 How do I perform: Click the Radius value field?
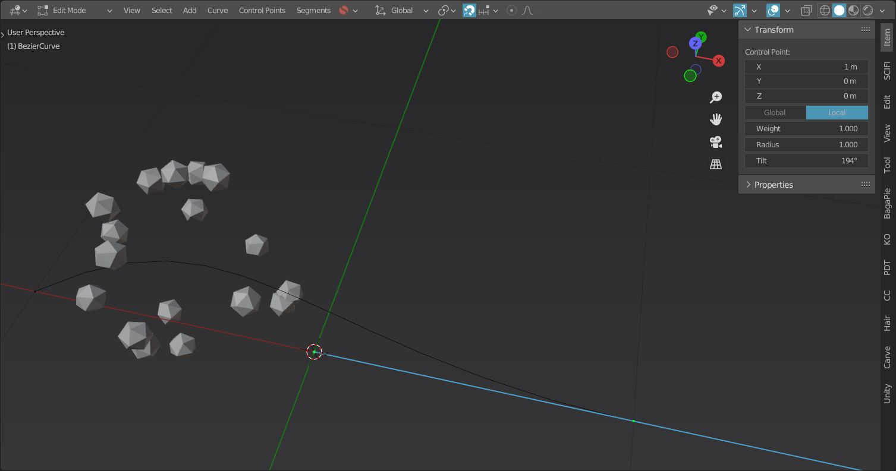pyautogui.click(x=806, y=144)
